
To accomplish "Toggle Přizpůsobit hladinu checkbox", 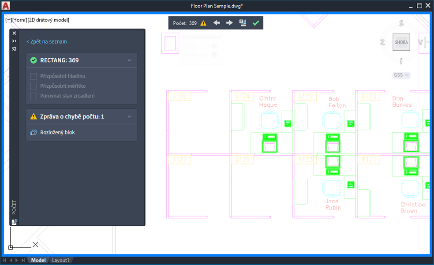I will (x=34, y=76).
